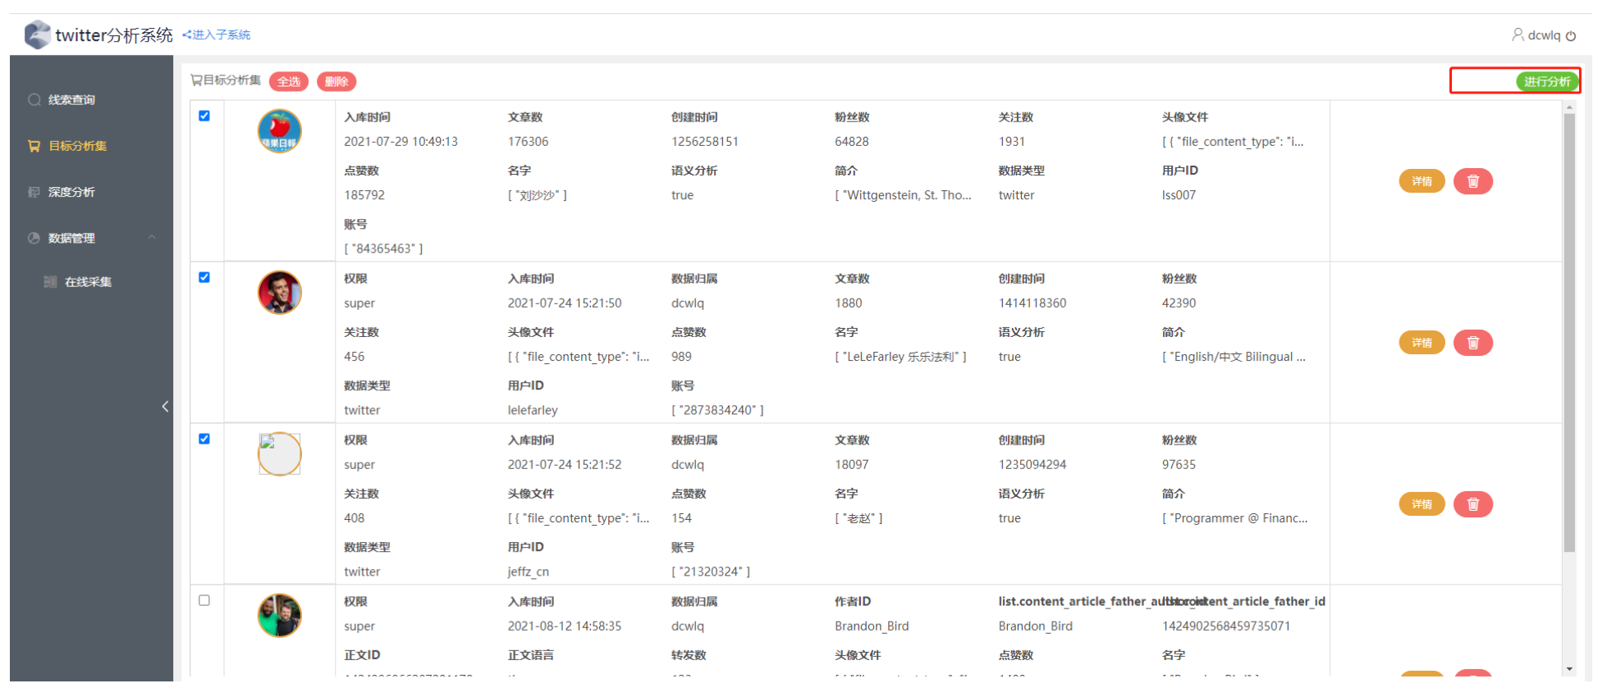Check the Brandon_Bird row checkbox
This screenshot has width=1607, height=697.
click(204, 600)
